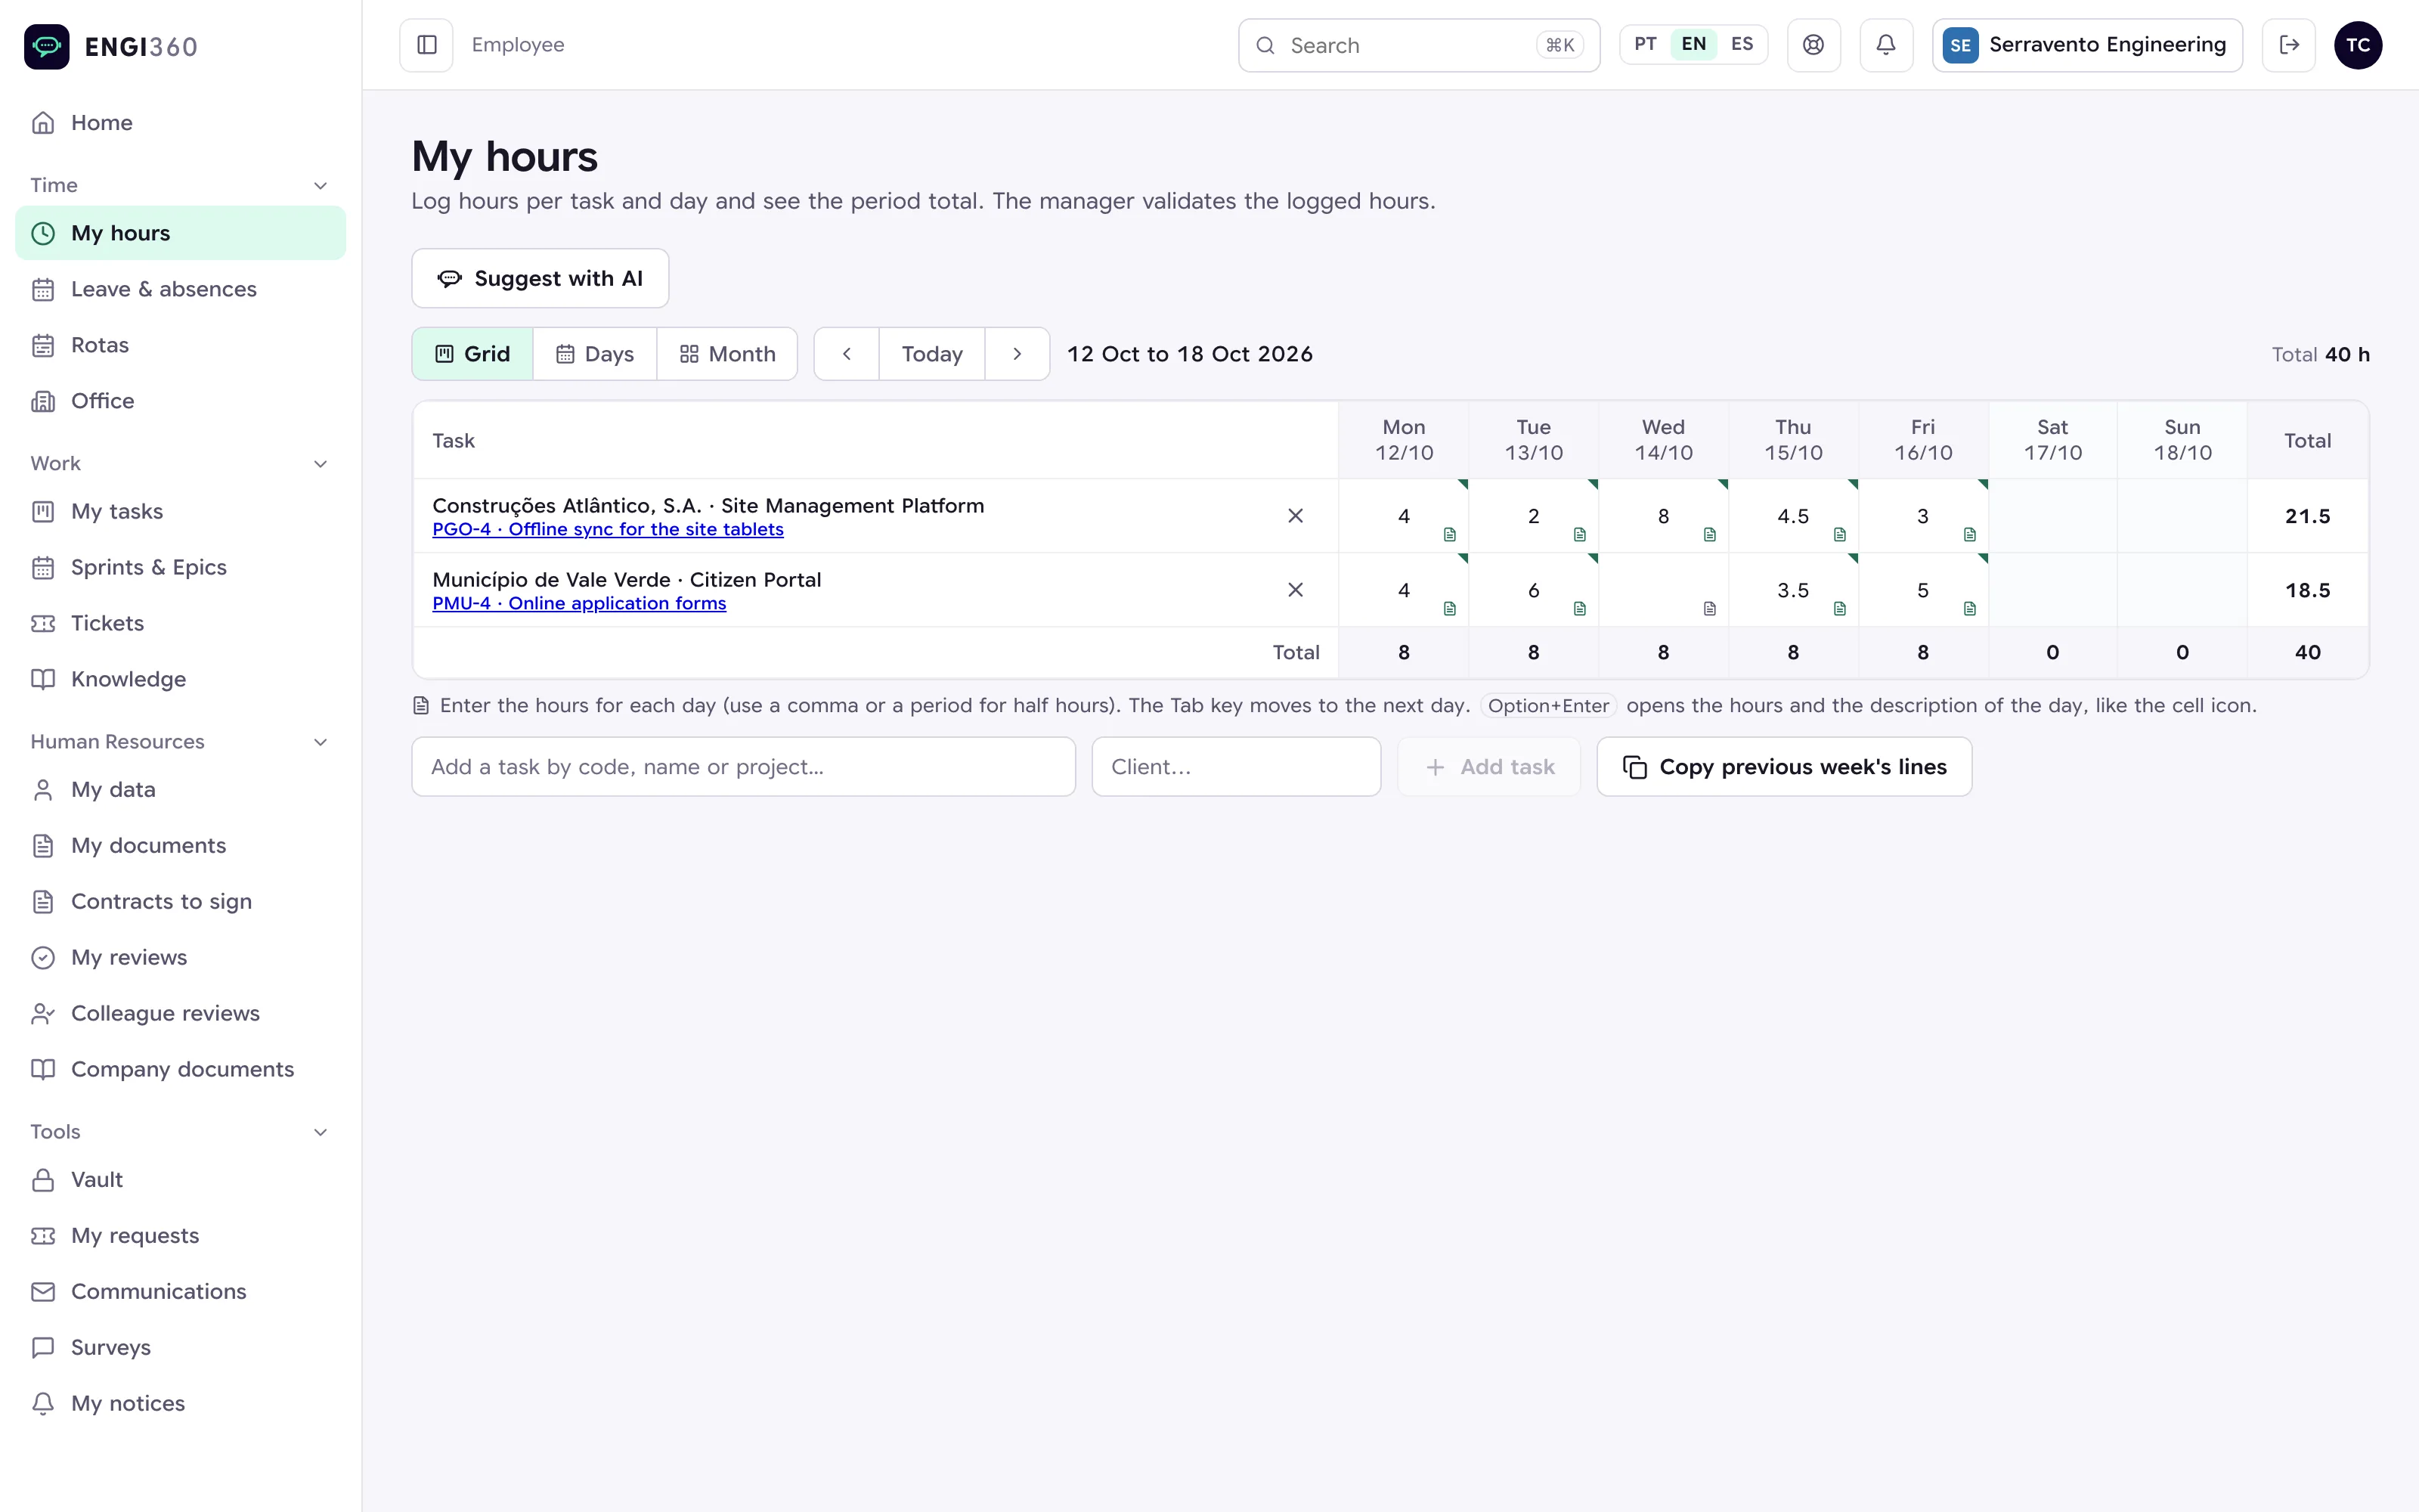The width and height of the screenshot is (2419, 1512).
Task: Switch language to ES
Action: pos(1742,44)
